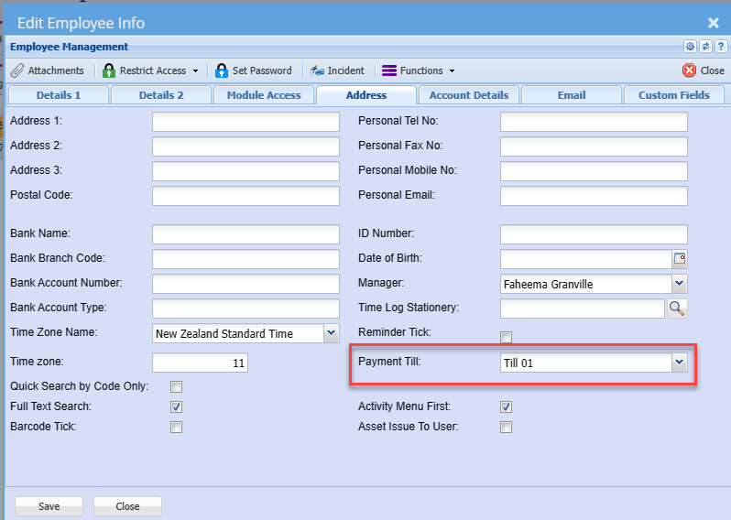
Task: Open the Incident tool
Action: click(337, 70)
